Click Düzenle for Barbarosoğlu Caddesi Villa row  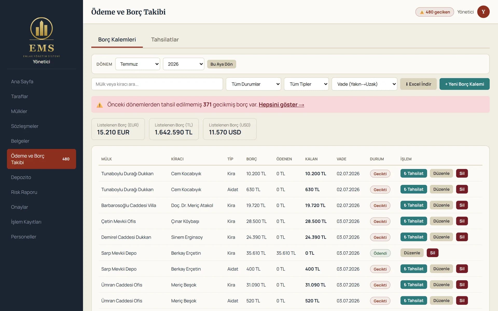[441, 205]
